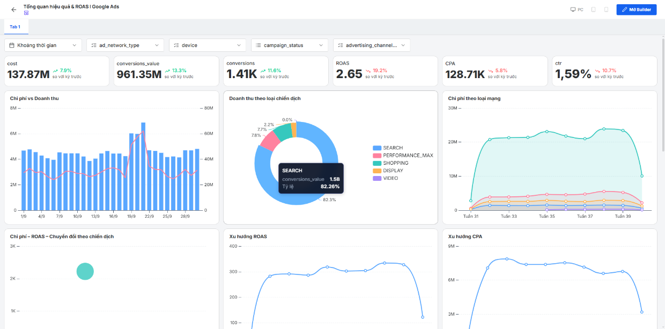Click the purple layout icon under the title
Viewport: 665px width, 329px height.
click(26, 13)
